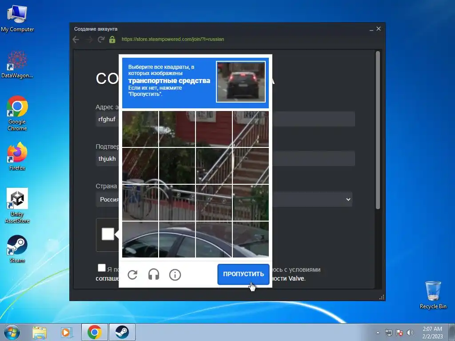Select third row second tile with metal fence
455x341 pixels.
[177, 202]
